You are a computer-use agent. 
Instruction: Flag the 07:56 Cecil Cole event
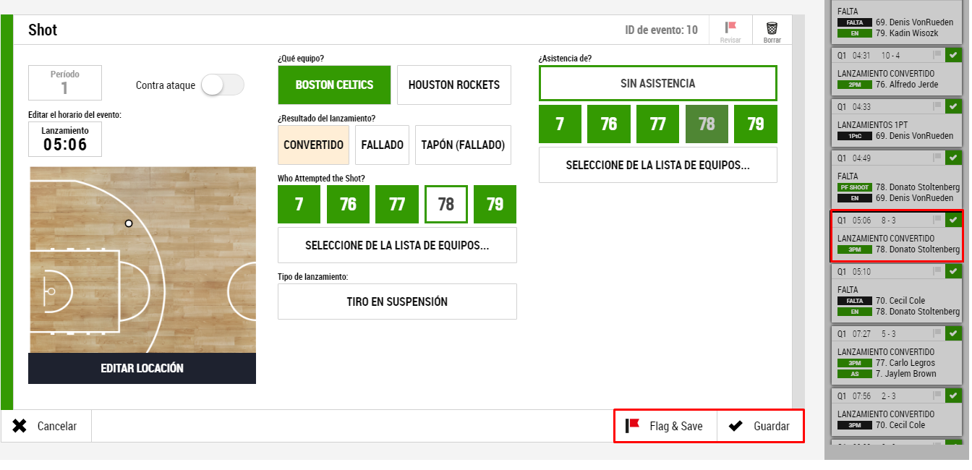(937, 395)
